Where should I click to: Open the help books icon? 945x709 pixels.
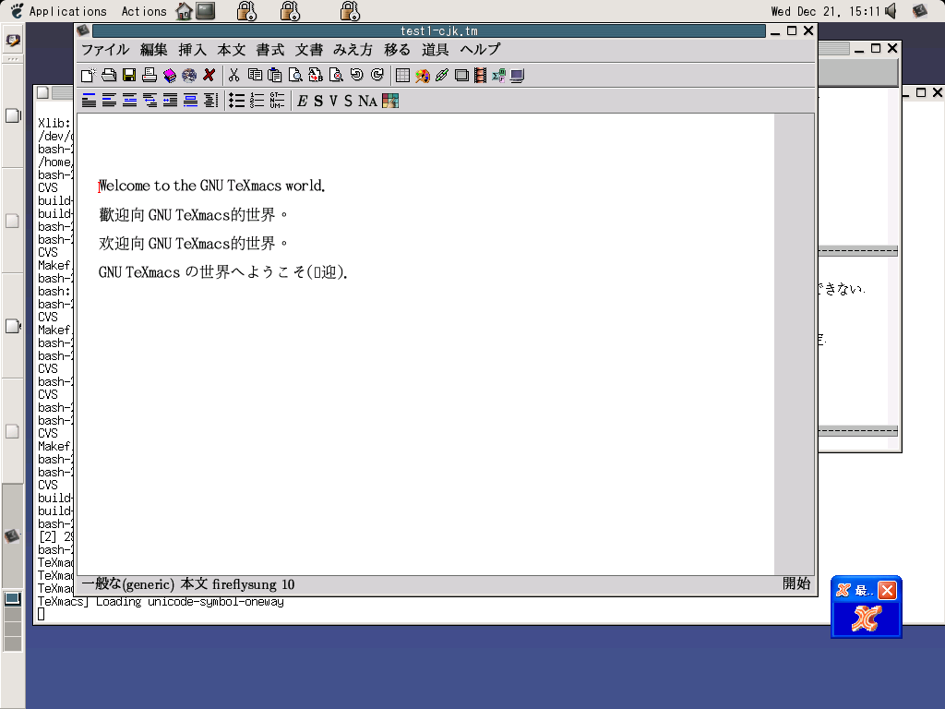170,76
